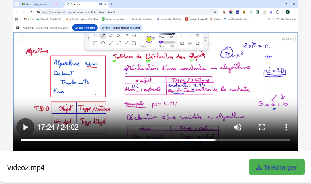Choose the rectangle shape tool
Image resolution: width=311 pixels, height=184 pixels.
[x=95, y=43]
